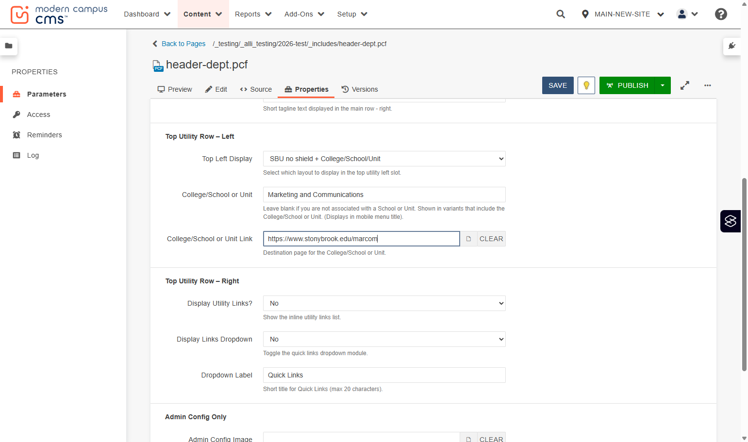Screen dimensions: 748x442
Task: Switch to the Versions tab
Action: point(360,89)
